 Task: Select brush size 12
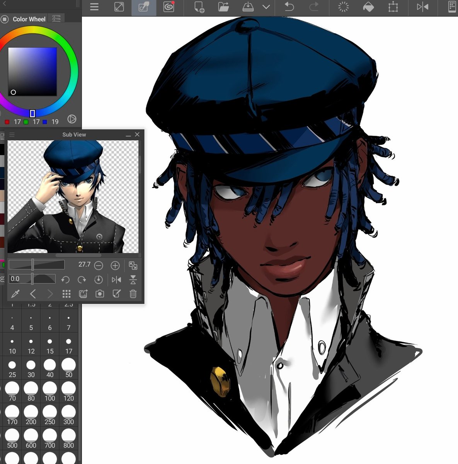[x=31, y=346]
